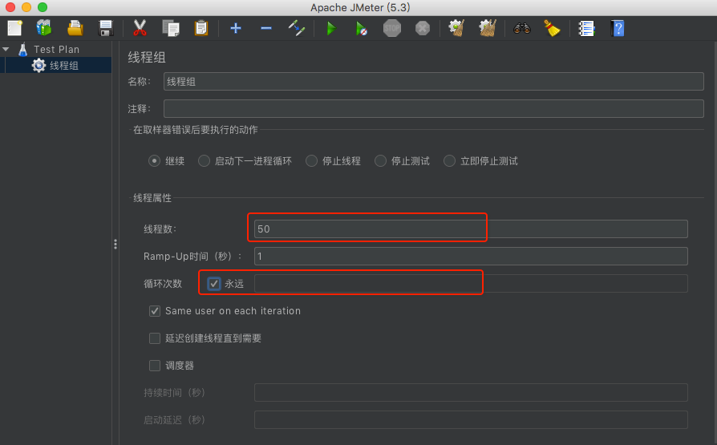Click the 线程组 panel heading

(x=147, y=57)
